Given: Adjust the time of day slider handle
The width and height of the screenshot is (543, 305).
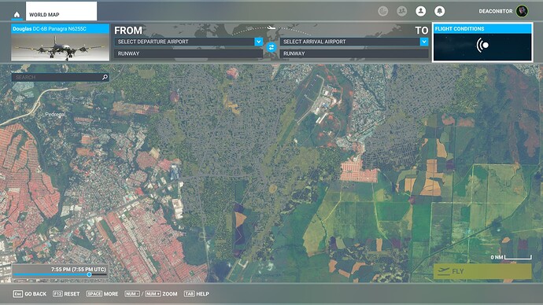Looking at the screenshot, I should (90, 274).
